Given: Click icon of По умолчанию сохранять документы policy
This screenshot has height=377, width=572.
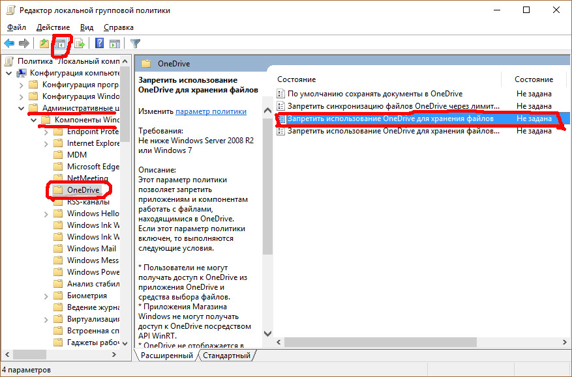Looking at the screenshot, I should (280, 94).
